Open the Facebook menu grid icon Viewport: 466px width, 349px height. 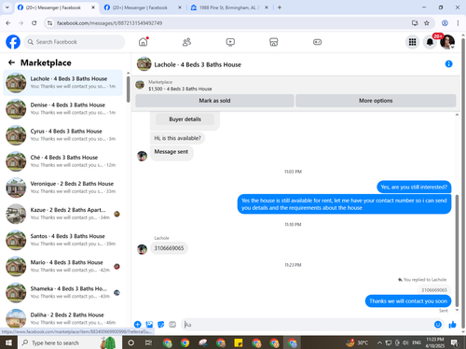(x=412, y=42)
